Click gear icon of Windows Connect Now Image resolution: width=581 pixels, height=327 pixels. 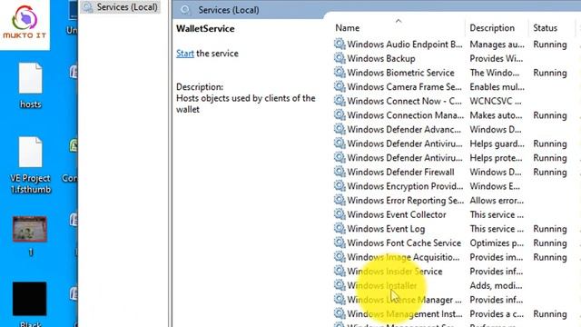tap(340, 101)
